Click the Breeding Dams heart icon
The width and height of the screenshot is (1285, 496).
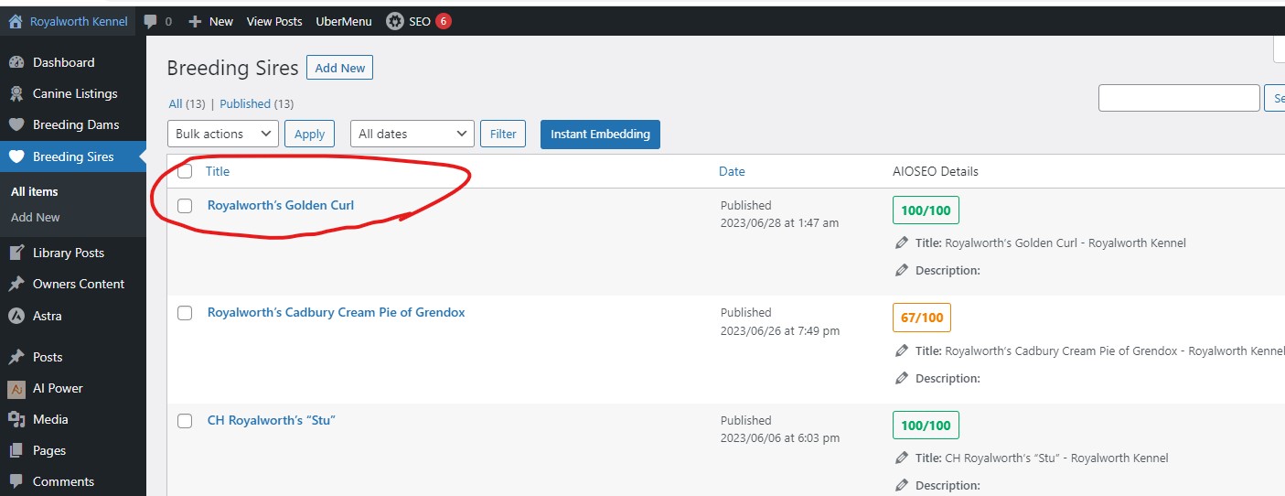coord(16,124)
